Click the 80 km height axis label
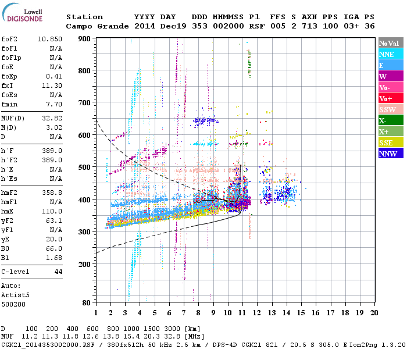The height and width of the screenshot is (349, 407). click(x=87, y=303)
